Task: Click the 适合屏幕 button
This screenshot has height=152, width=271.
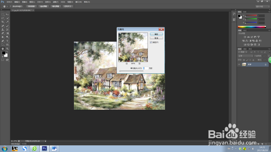Action: [x=43, y=6]
